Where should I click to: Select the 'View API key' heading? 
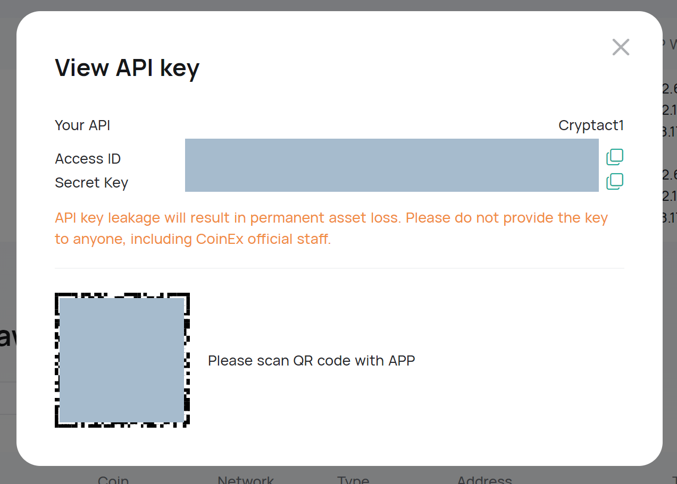(x=127, y=68)
